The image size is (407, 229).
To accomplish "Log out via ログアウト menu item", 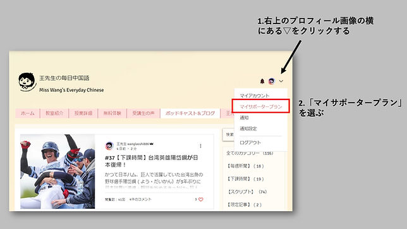I will click(250, 142).
